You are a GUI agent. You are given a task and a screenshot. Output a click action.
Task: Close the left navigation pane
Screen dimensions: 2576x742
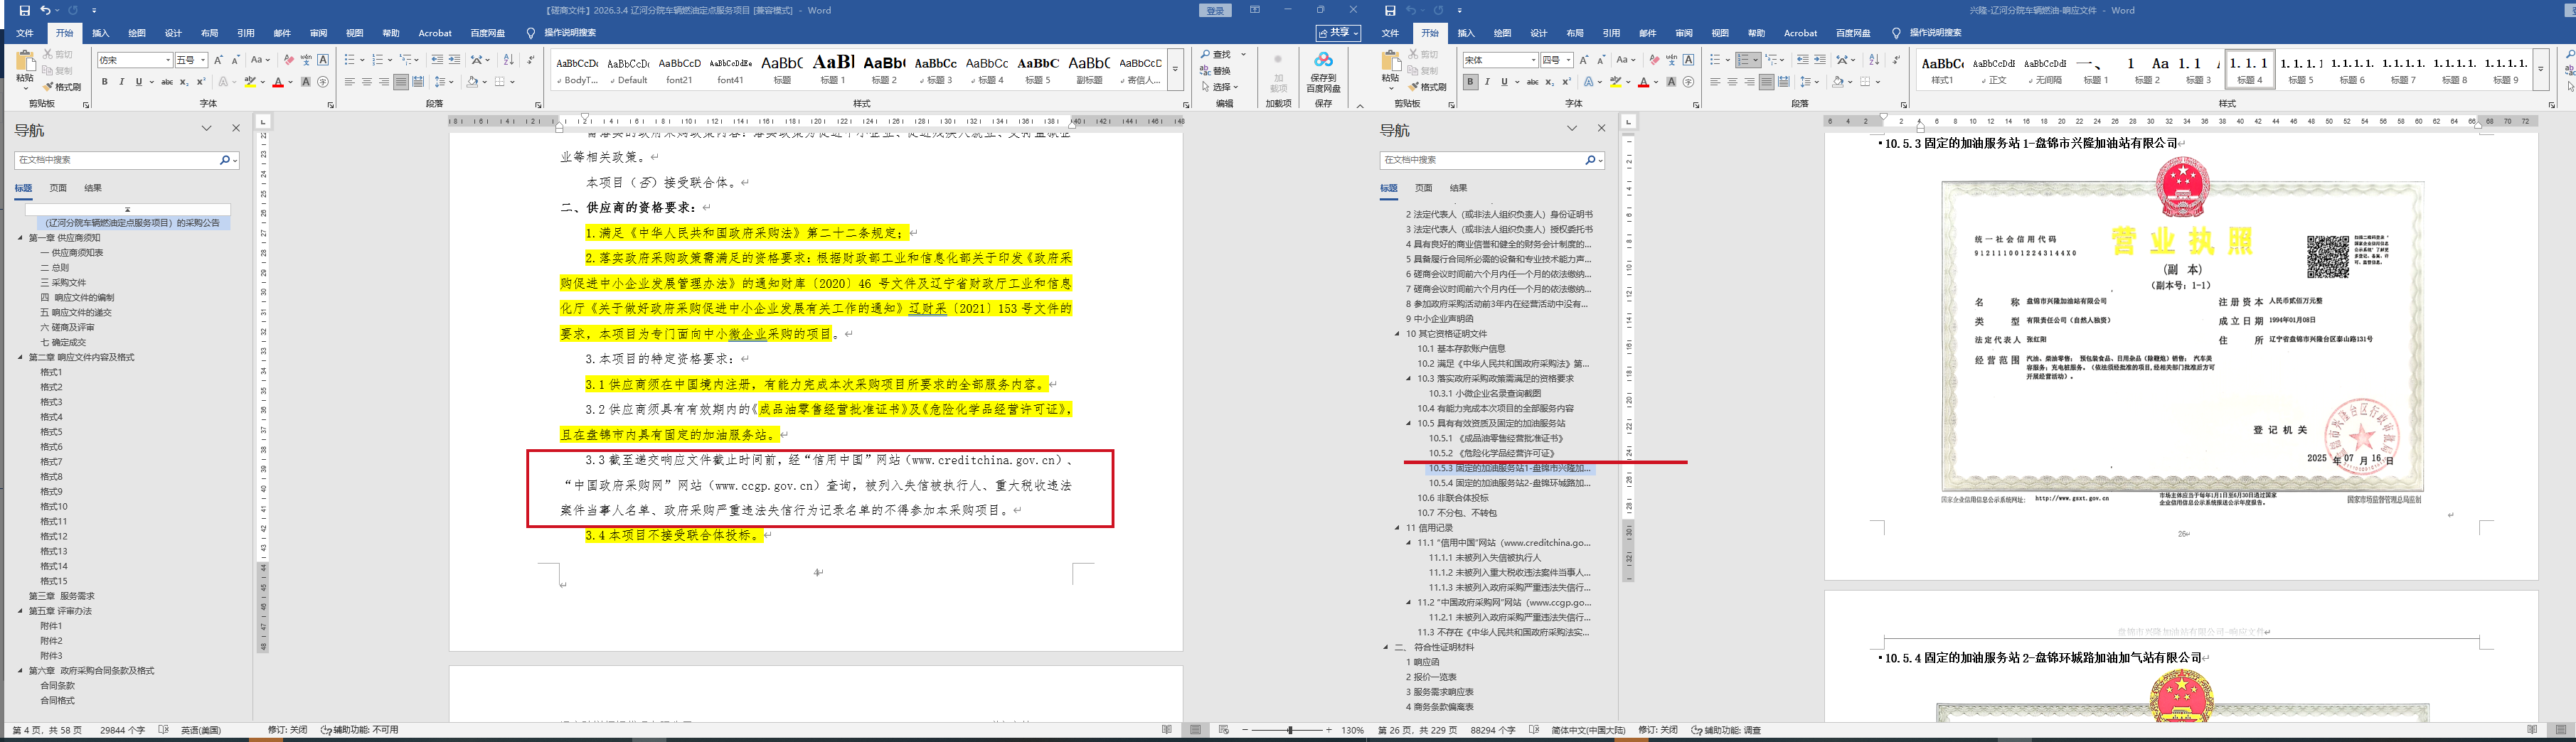pyautogui.click(x=236, y=128)
